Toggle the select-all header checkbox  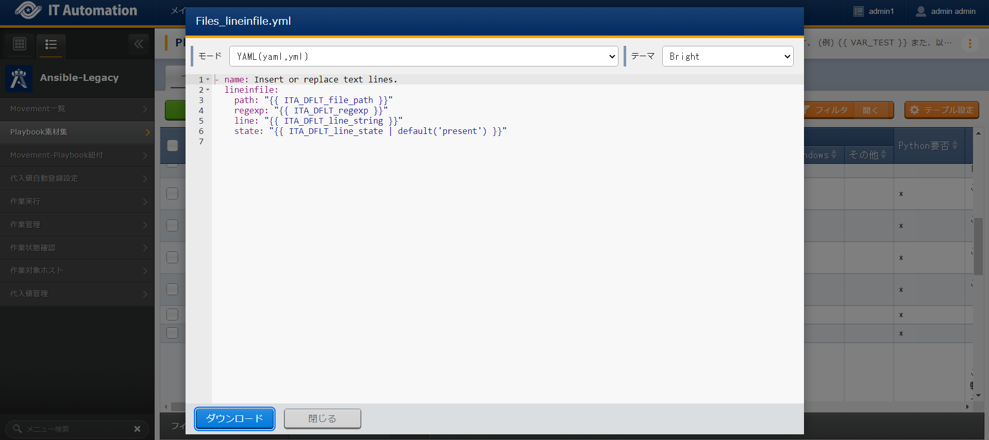173,146
